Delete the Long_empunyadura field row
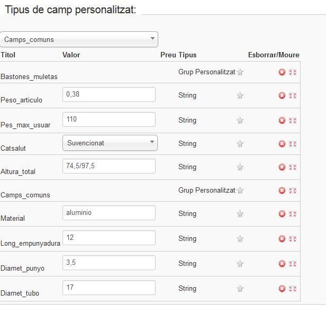The width and height of the screenshot is (326, 320). 282,239
